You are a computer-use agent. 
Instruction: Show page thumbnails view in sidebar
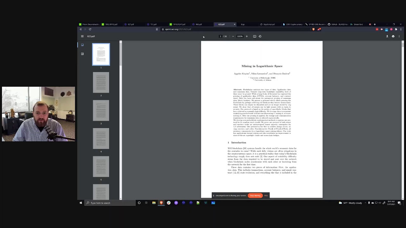pos(82,45)
